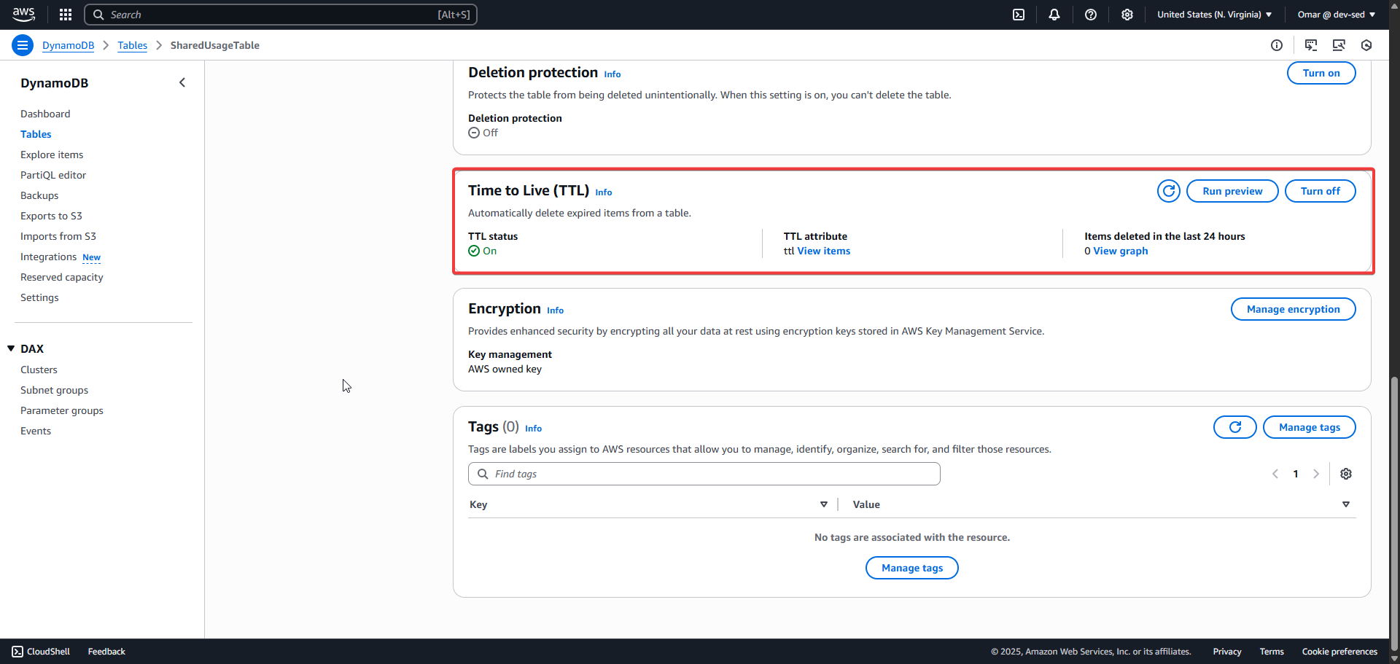
Task: Open the Omar @ dev-sed account menu
Action: pos(1336,15)
